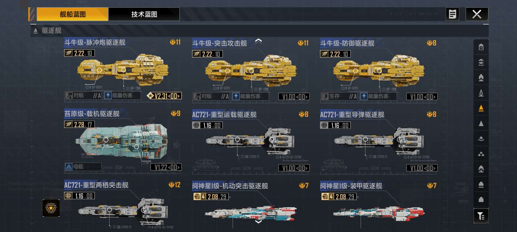Open the AC721-重型导弹驱逐舰 ship thumbnail
This screenshot has width=517, height=232.
point(379,141)
